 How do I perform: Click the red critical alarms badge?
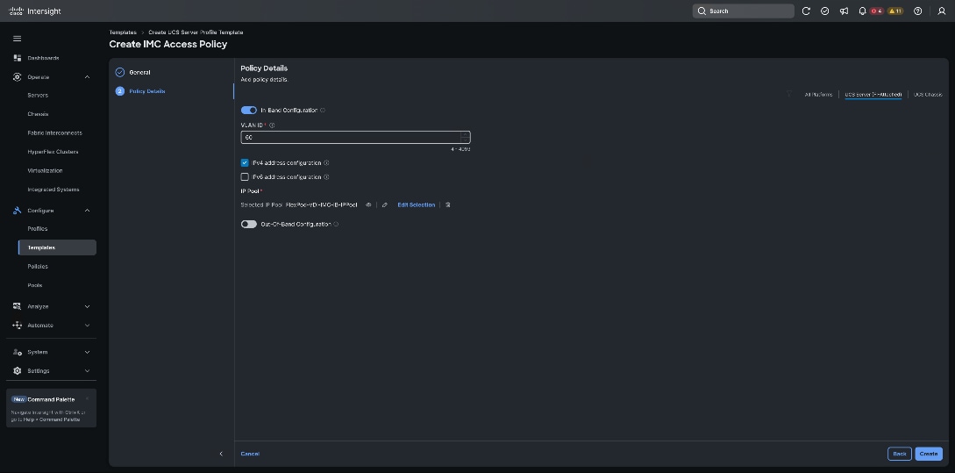pos(876,11)
